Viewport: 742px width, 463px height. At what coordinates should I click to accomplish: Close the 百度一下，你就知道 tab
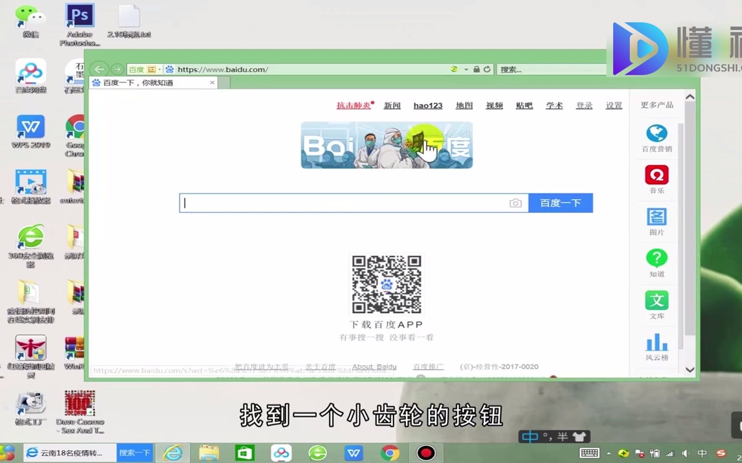(212, 83)
